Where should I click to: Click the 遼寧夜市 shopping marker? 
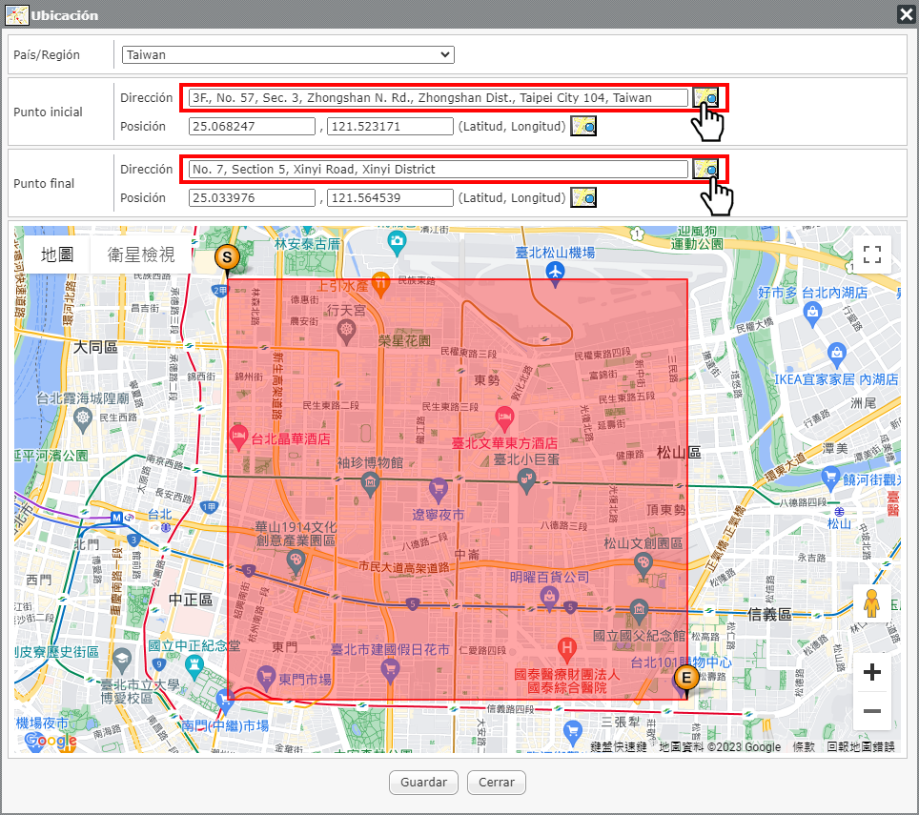click(x=438, y=489)
